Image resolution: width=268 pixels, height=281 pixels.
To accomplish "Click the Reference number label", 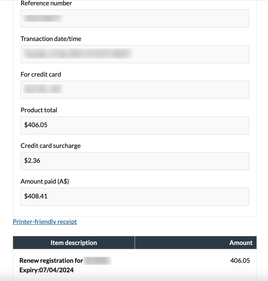I will pos(46,3).
